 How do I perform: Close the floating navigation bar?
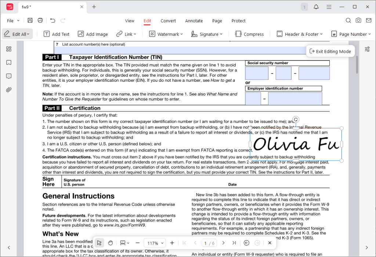[x=270, y=243]
